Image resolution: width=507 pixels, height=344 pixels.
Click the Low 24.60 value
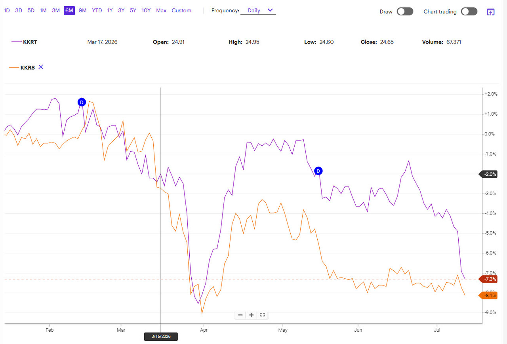[326, 42]
